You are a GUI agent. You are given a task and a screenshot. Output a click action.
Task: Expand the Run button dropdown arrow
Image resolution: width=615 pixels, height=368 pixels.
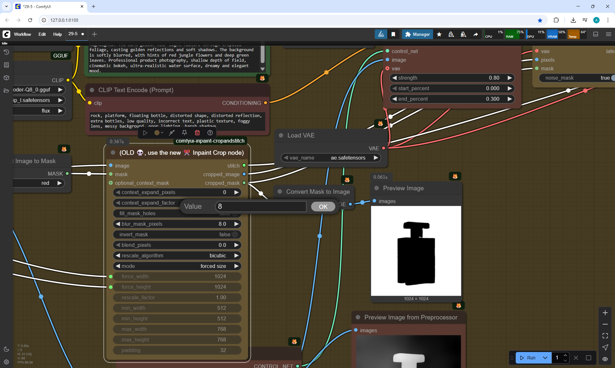[545, 358]
